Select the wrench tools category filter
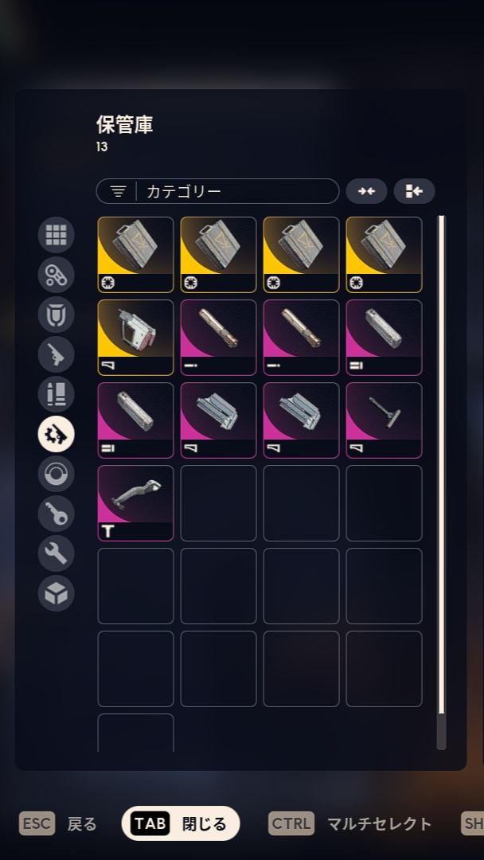The width and height of the screenshot is (484, 860). coord(56,553)
